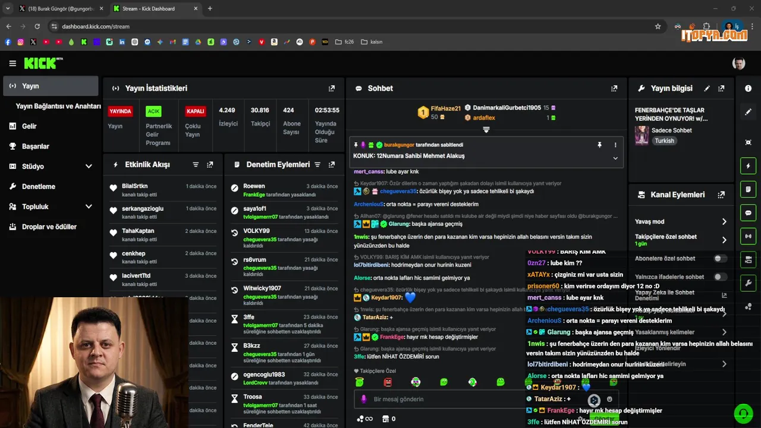Open Yayın Bağlantısı ve Anahtarı
Viewport: 761px width, 428px height.
point(58,106)
